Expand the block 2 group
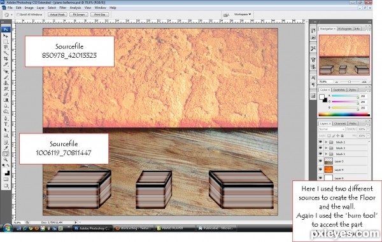Image resolution: width=382 pixels, height=242 pixels. pyautogui.click(x=326, y=142)
